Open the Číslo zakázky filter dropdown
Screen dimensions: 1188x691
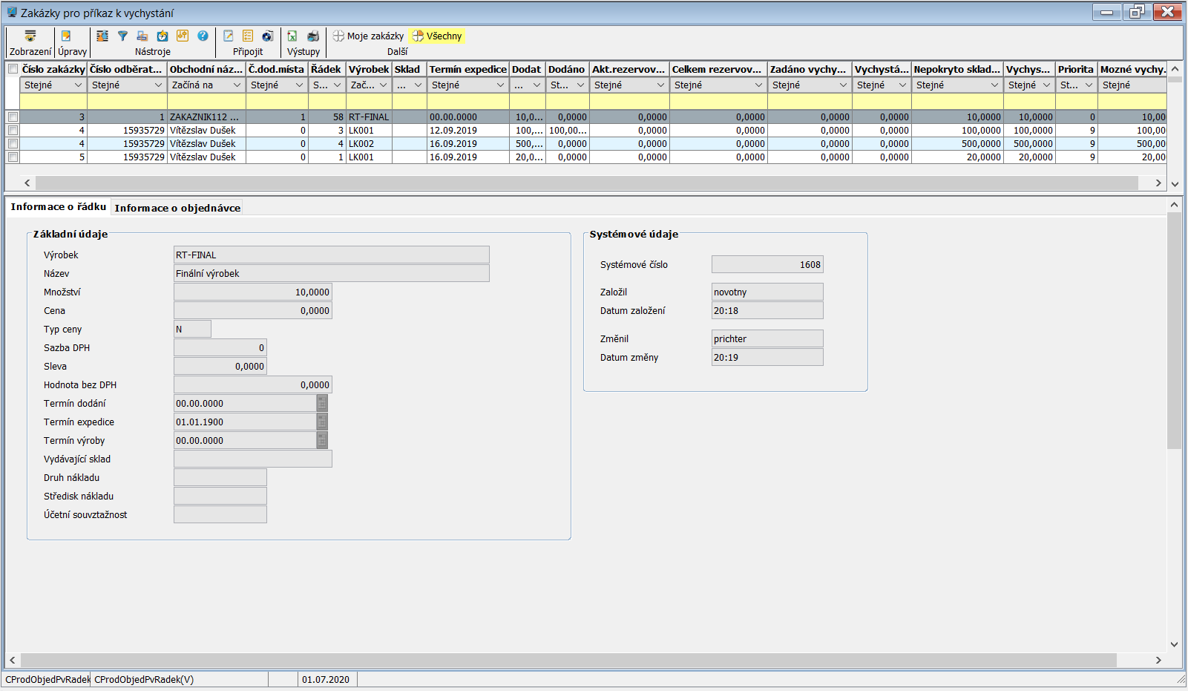(78, 85)
